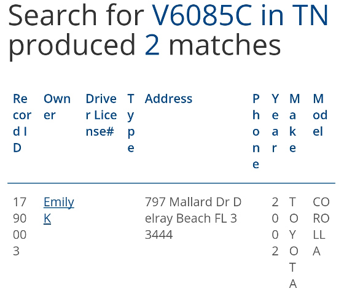
Task: Click the word matches in heading
Action: (x=225, y=45)
